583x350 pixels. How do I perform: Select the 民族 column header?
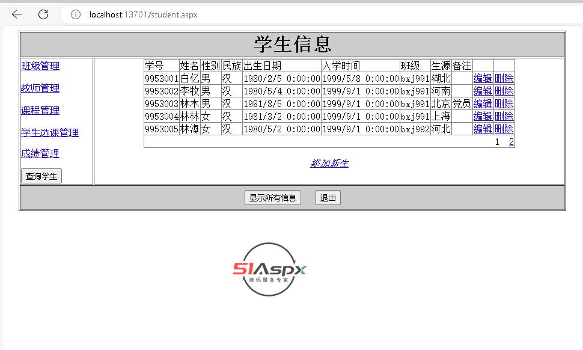pyautogui.click(x=232, y=66)
